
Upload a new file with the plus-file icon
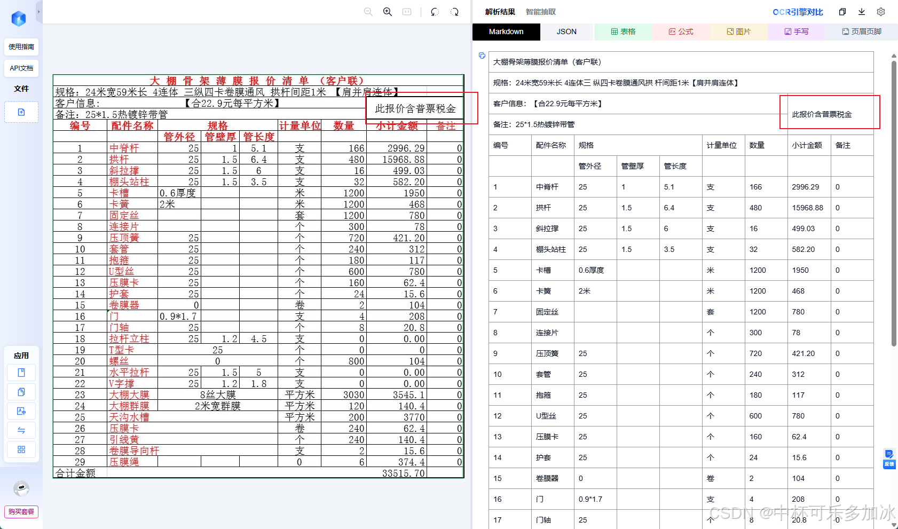pos(21,112)
